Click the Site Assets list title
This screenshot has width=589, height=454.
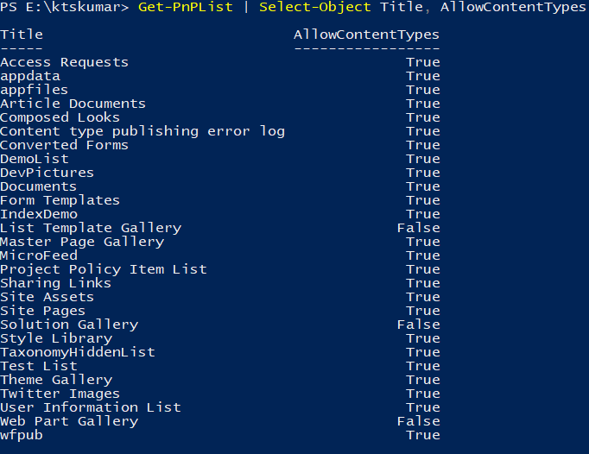point(47,298)
